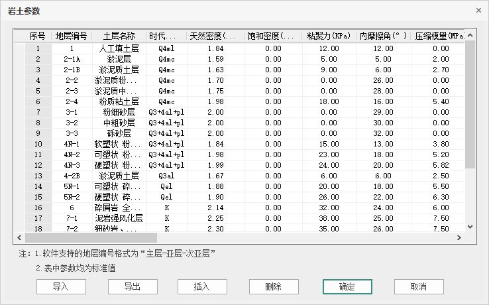Click the 内摩擦角(°) column header
Viewport: 489px width, 305px height.
point(383,36)
